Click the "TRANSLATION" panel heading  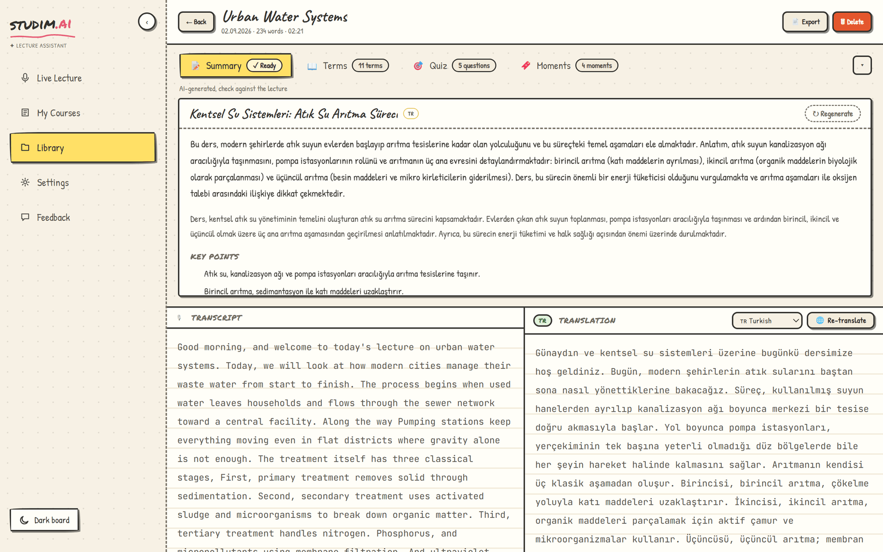point(587,321)
